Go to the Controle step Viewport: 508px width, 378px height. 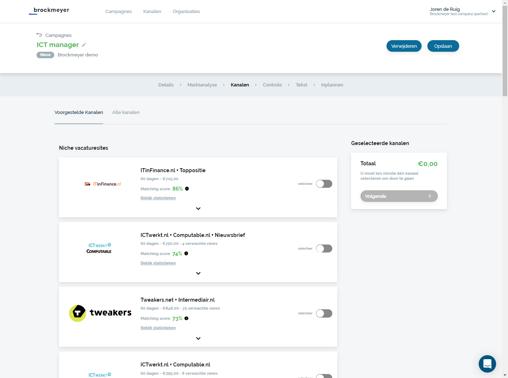pos(272,85)
